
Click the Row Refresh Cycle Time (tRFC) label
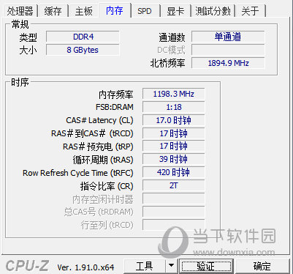click(78, 173)
